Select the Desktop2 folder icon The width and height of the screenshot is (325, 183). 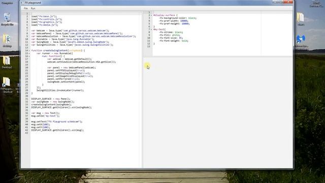tap(7, 62)
